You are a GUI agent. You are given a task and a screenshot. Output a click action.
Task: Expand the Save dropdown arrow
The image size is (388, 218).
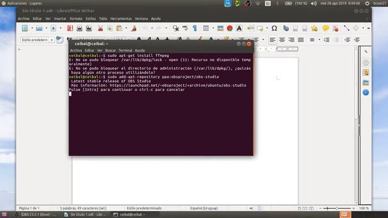click(61, 28)
